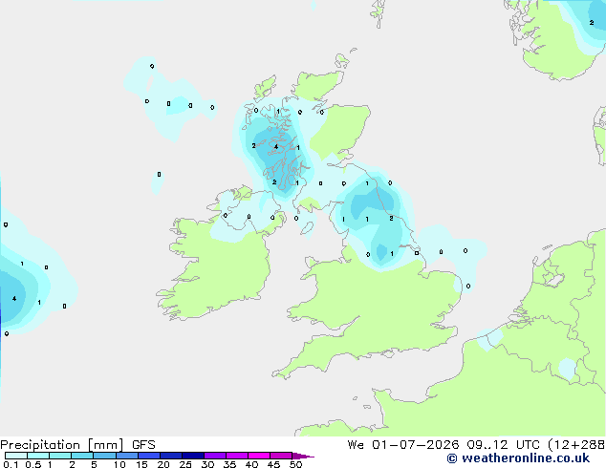Screen dimensions: 606x468
Task: Click the 45–50 mm legend swatch
Action: pyautogui.click(x=281, y=456)
